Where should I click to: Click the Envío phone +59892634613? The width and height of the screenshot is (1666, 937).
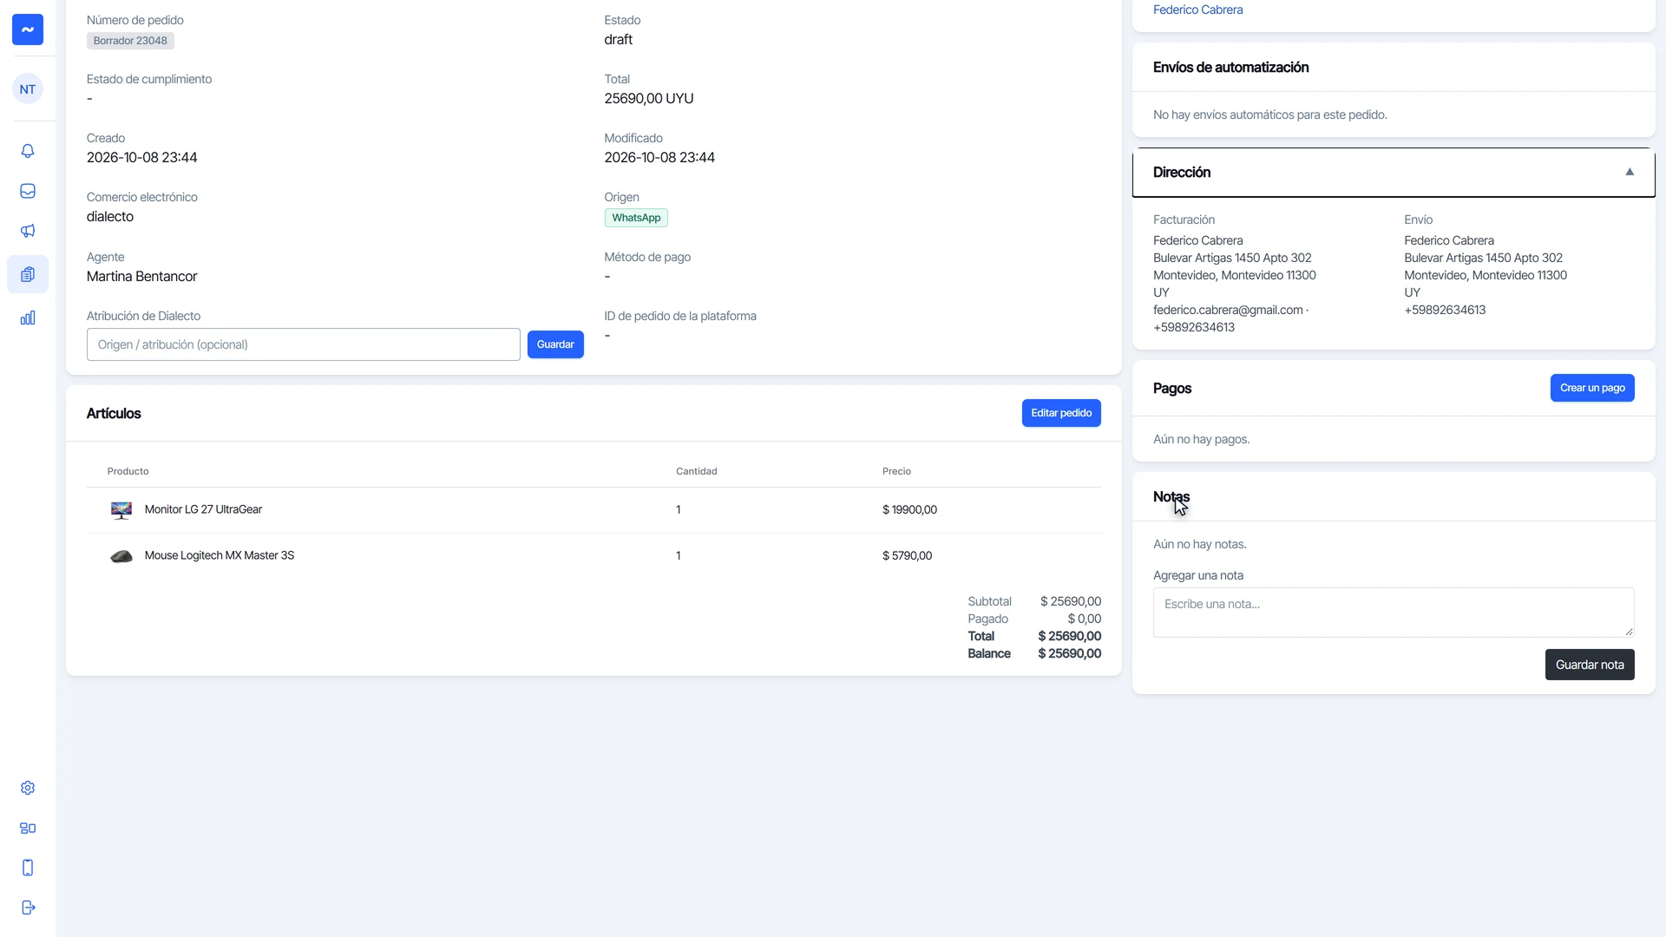(x=1445, y=310)
